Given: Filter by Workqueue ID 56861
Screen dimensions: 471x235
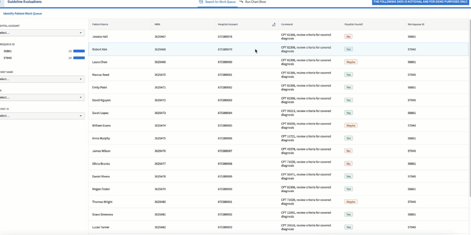Looking at the screenshot, I should coord(8,51).
